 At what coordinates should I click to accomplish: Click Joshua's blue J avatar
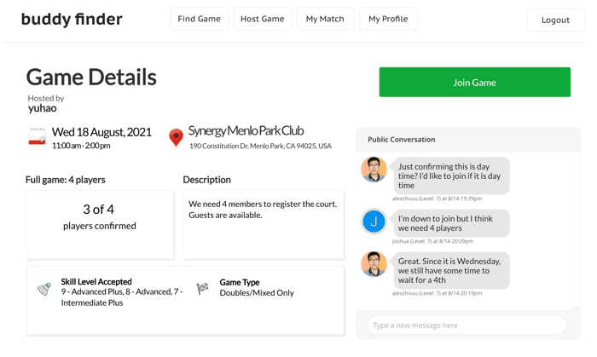(x=374, y=222)
